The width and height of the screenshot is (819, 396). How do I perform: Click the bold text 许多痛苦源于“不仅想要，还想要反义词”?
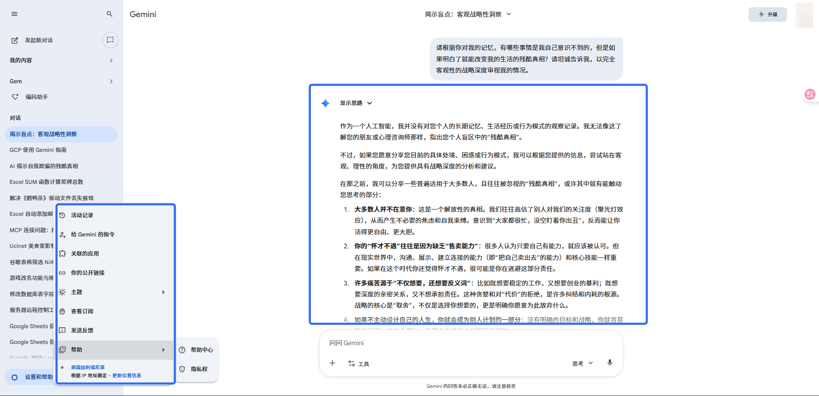click(412, 283)
